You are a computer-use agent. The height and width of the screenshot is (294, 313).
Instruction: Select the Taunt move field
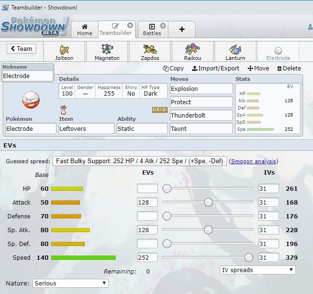tap(201, 128)
